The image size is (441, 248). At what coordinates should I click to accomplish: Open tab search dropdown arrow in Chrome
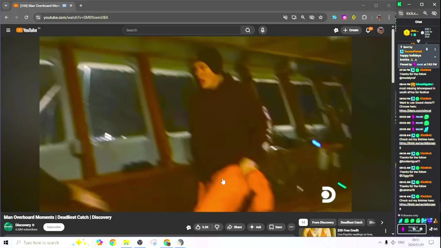tap(6, 6)
